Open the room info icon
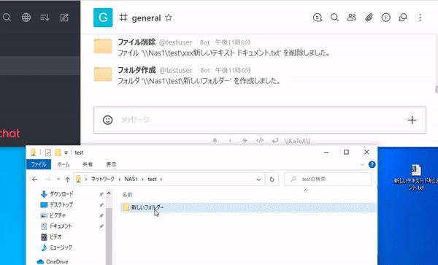 385,18
